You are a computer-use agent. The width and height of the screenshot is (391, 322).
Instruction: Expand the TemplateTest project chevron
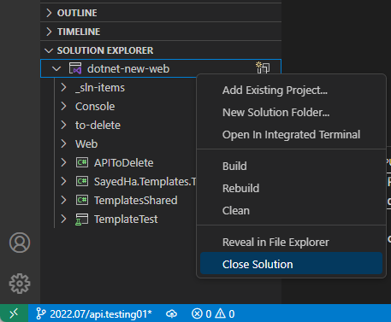coord(63,219)
